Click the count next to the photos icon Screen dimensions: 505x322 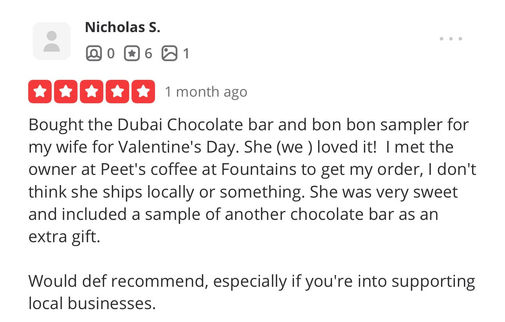point(186,54)
